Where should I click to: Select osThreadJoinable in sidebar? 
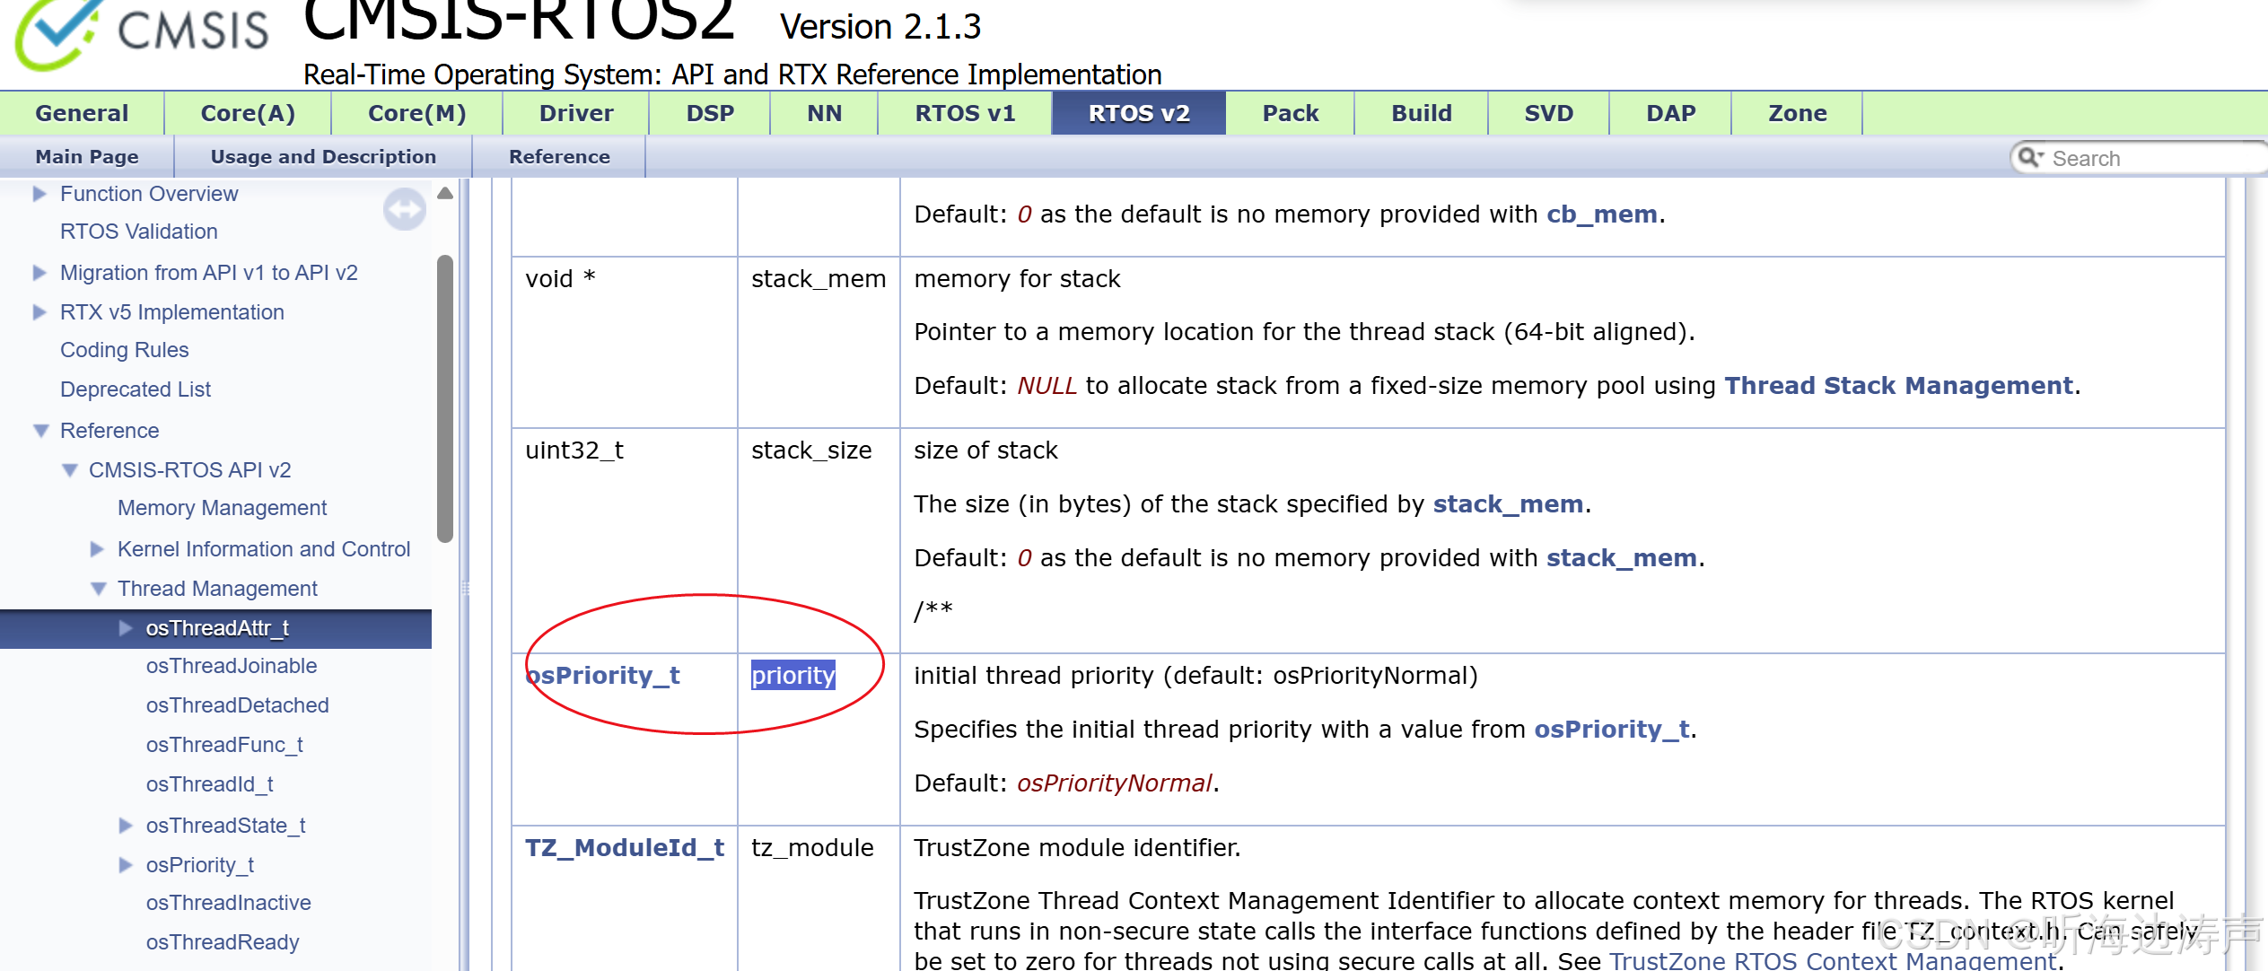232,666
